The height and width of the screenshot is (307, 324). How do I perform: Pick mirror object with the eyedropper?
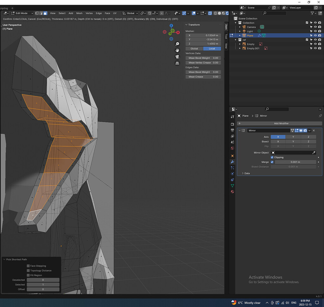(x=314, y=153)
